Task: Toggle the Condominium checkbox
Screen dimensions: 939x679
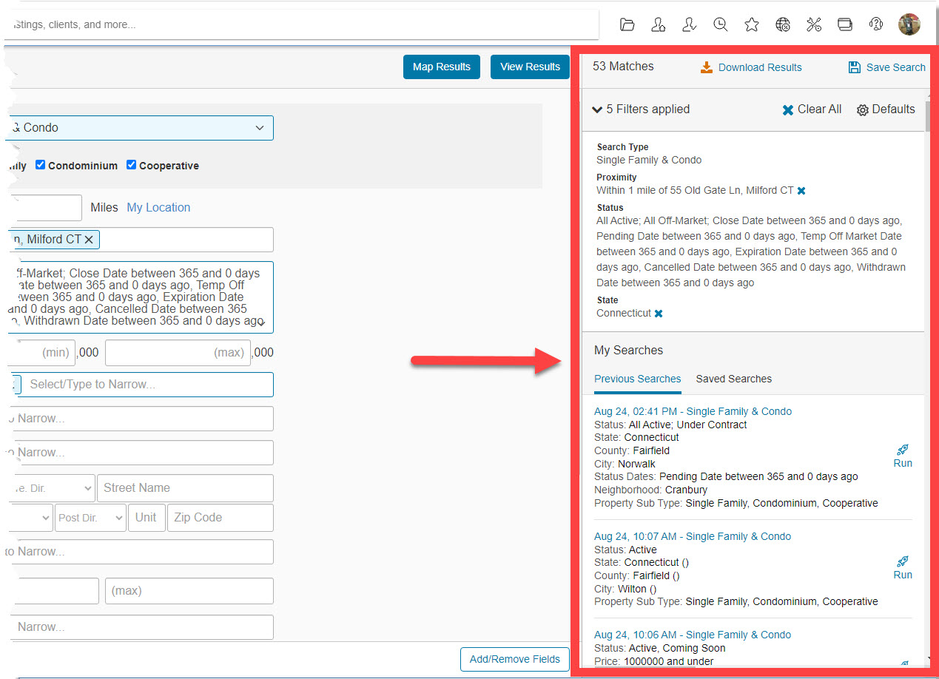Action: [x=41, y=165]
